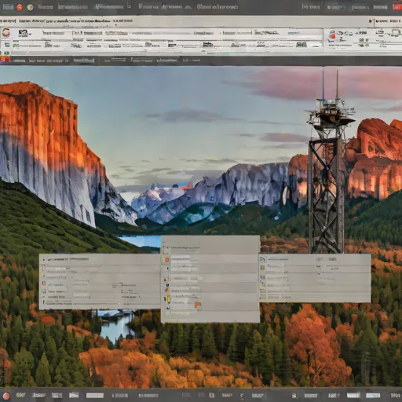This screenshot has height=402, width=402.
Task: Open the first text menu beside the green title bar icon
Action: point(46,7)
